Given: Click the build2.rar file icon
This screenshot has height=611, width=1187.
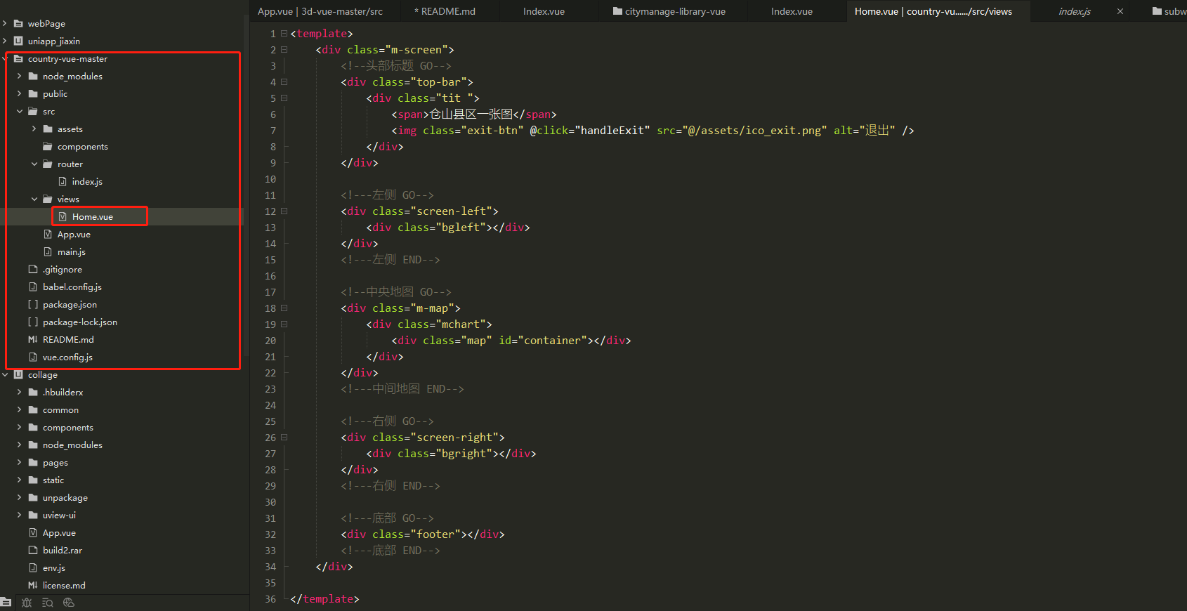Looking at the screenshot, I should tap(33, 551).
